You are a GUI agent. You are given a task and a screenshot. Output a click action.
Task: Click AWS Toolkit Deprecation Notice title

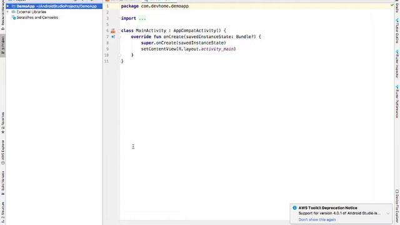[x=327, y=208]
